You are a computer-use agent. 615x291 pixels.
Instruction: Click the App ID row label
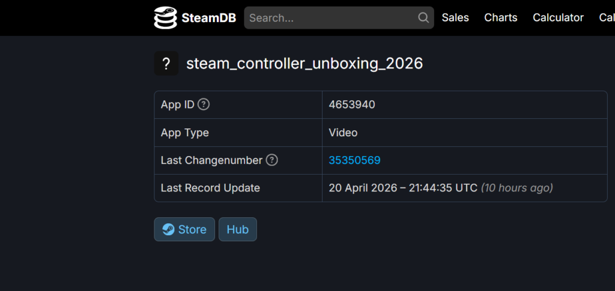coord(178,104)
